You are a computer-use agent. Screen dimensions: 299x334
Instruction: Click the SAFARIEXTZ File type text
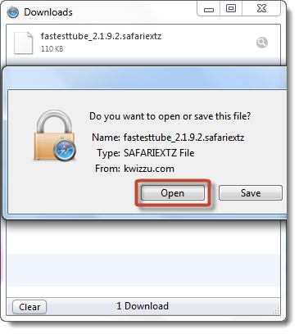pos(159,153)
